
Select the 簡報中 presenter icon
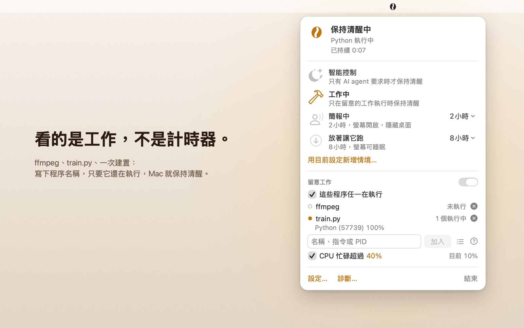[x=316, y=119]
